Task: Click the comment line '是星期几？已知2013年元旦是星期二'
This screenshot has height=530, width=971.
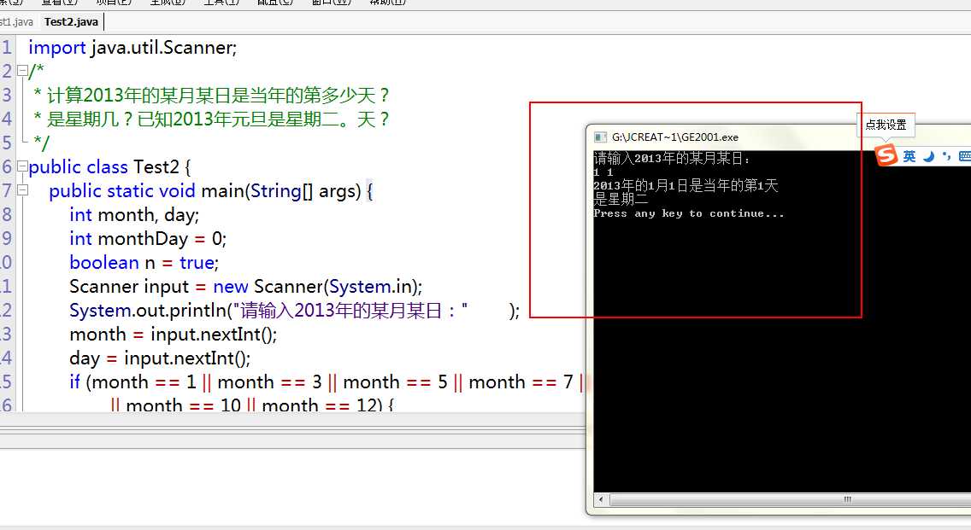Action: click(x=210, y=119)
